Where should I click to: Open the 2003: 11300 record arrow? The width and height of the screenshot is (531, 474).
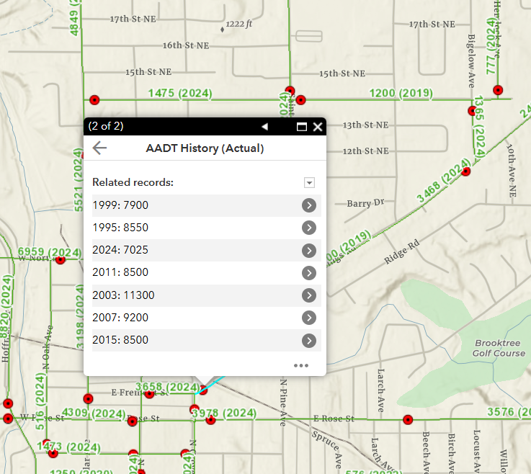(x=309, y=295)
